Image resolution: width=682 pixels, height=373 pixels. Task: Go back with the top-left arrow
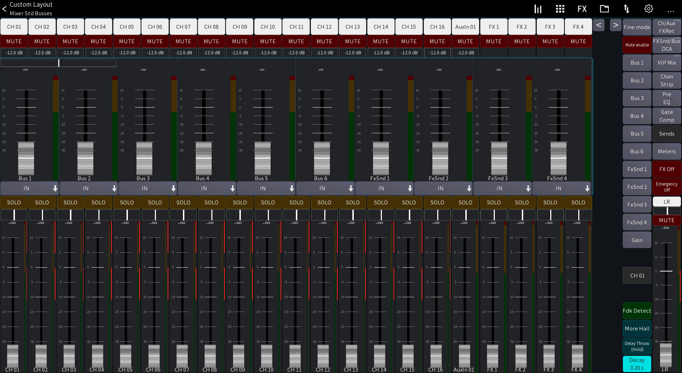click(x=4, y=9)
